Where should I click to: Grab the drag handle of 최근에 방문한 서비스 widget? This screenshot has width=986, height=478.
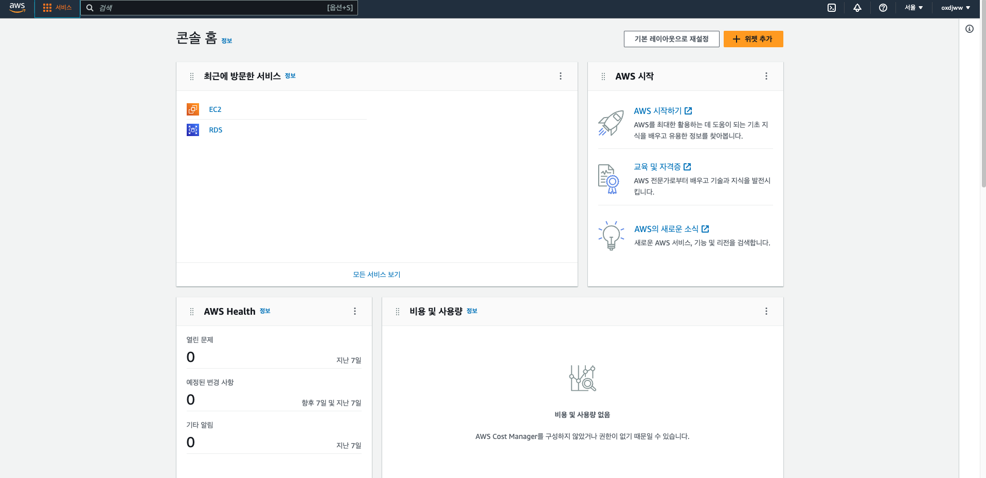point(192,77)
